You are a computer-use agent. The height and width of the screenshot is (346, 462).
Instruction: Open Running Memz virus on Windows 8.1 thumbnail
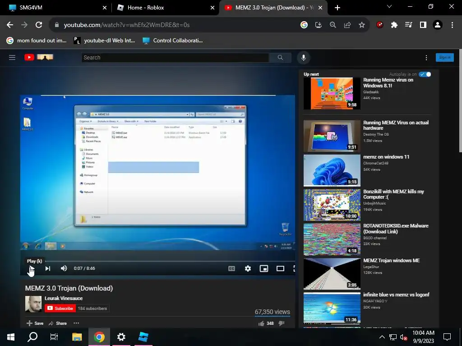(332, 93)
